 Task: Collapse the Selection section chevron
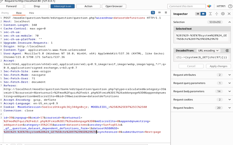230,22
